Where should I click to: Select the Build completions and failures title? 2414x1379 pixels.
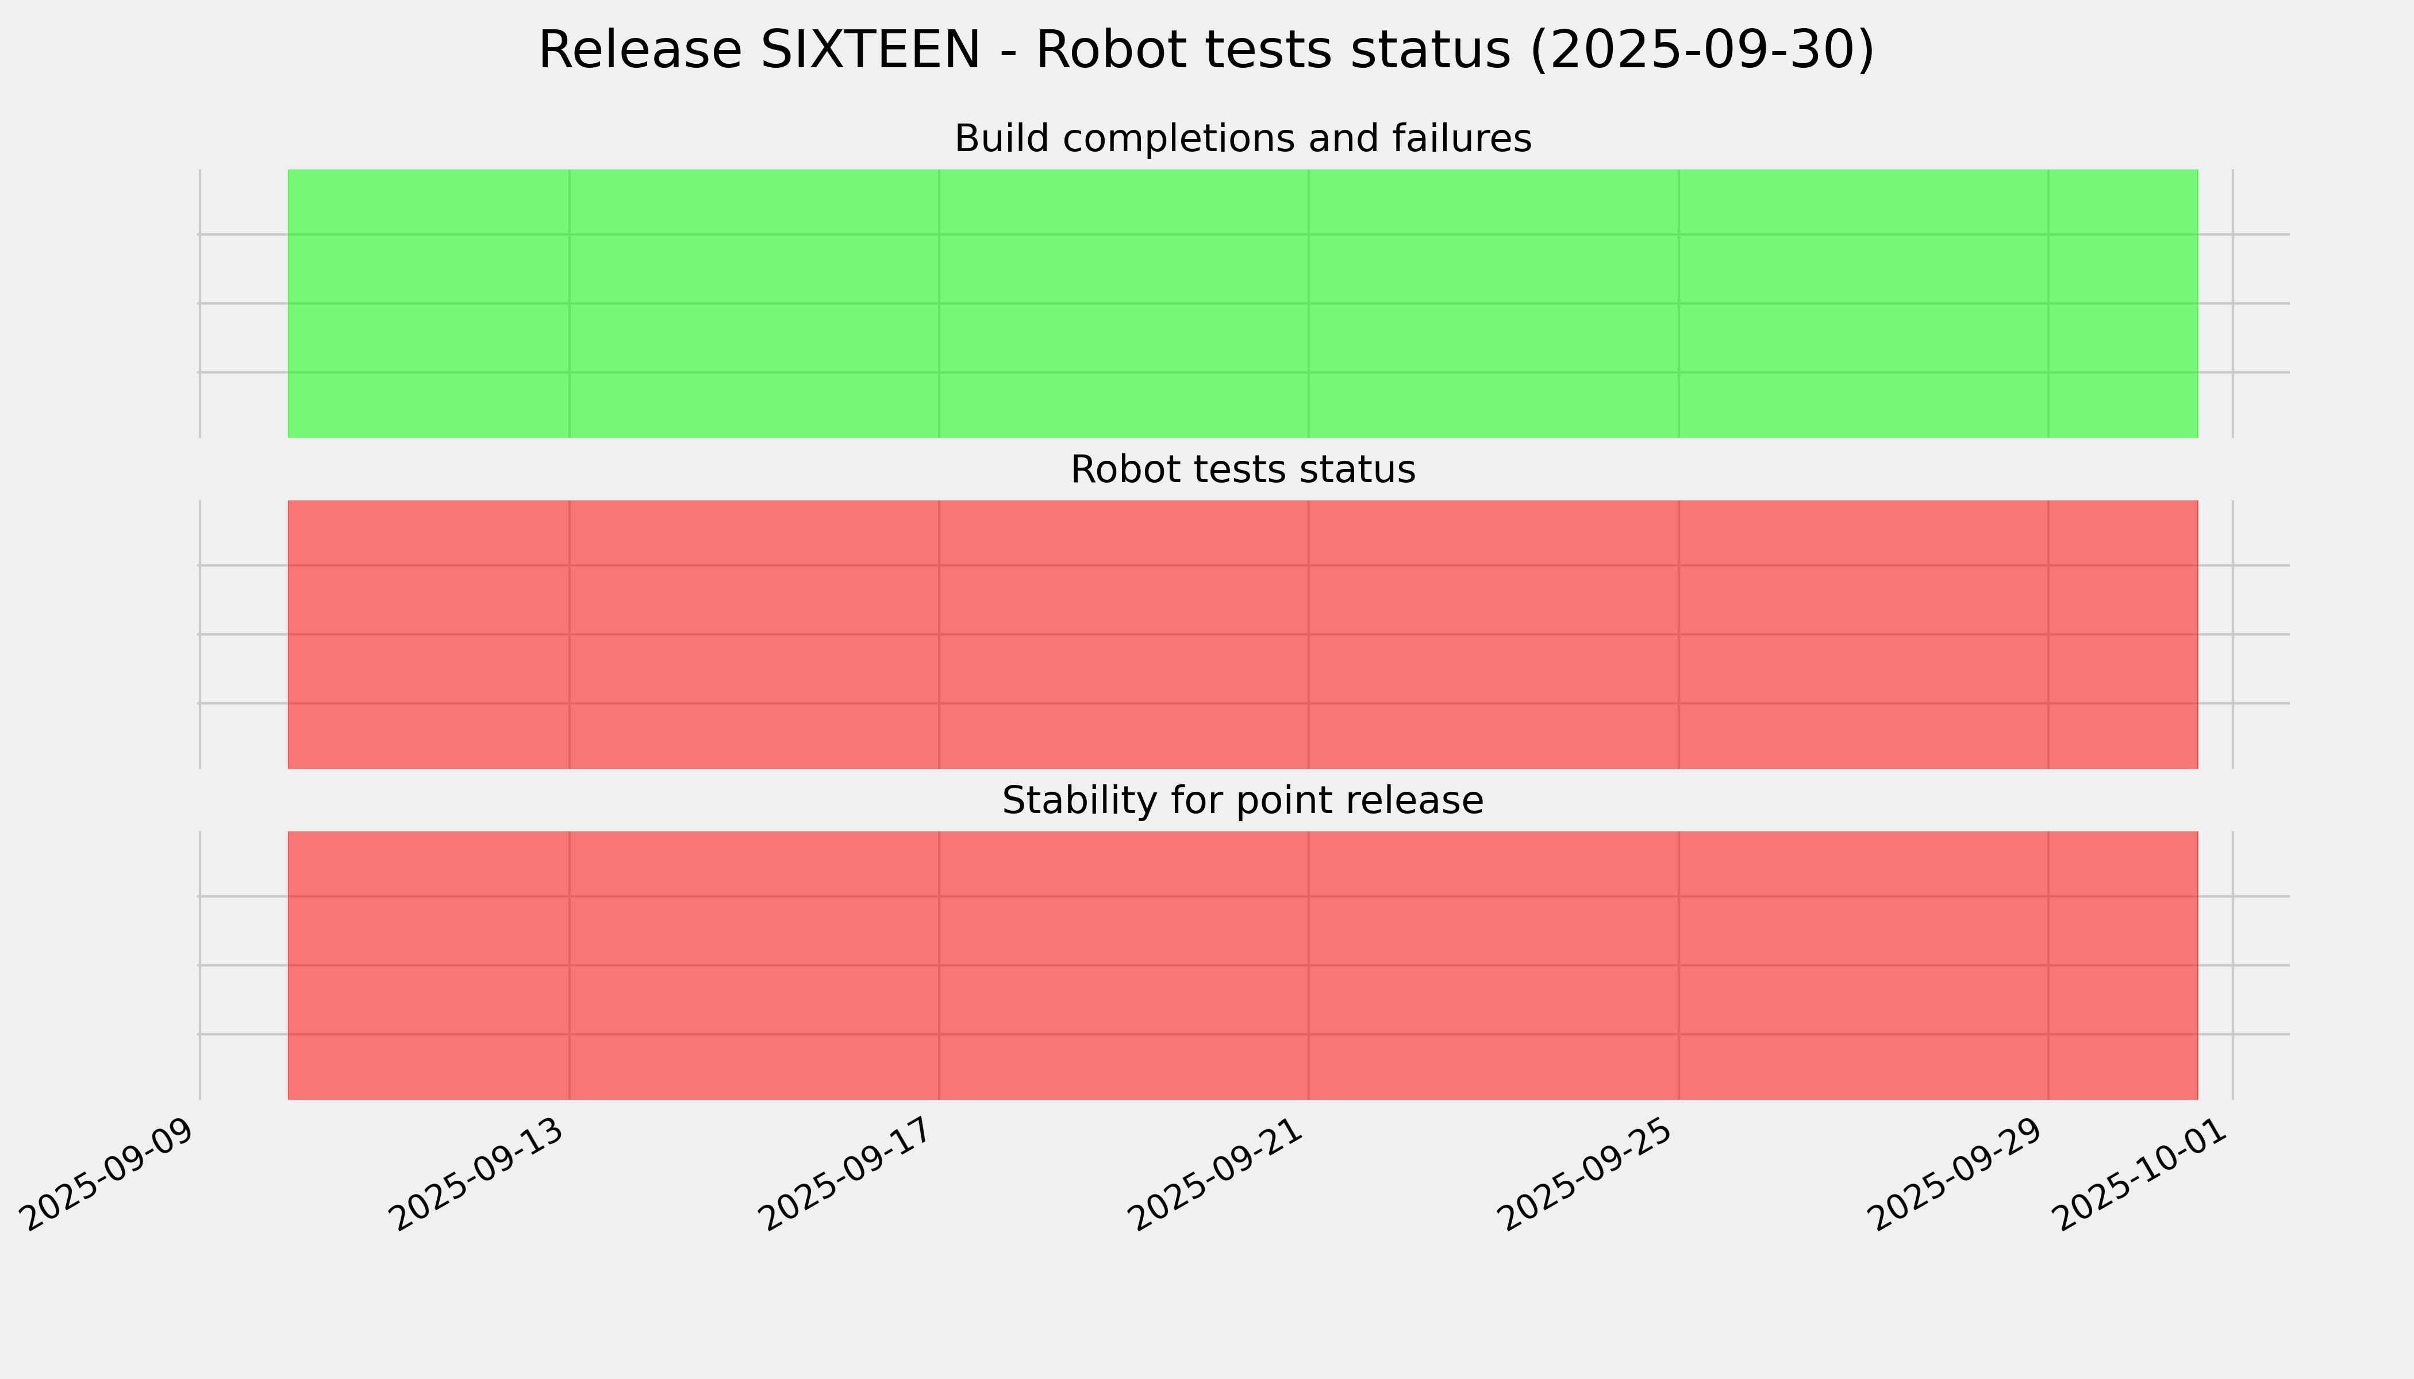coord(1242,139)
